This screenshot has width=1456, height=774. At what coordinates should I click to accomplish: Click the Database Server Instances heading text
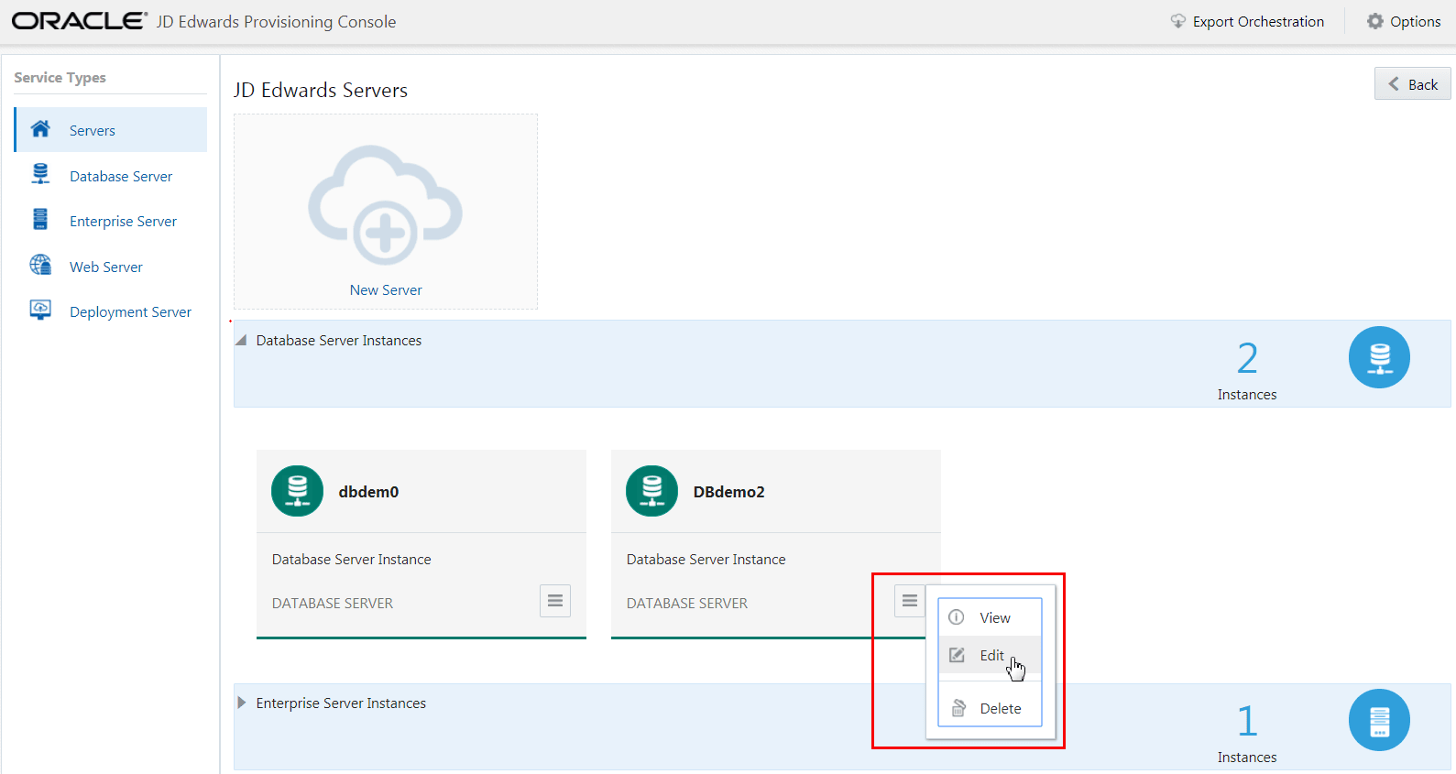click(339, 340)
